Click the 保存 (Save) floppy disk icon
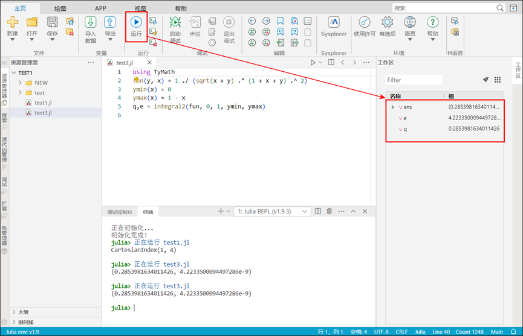 pos(52,22)
